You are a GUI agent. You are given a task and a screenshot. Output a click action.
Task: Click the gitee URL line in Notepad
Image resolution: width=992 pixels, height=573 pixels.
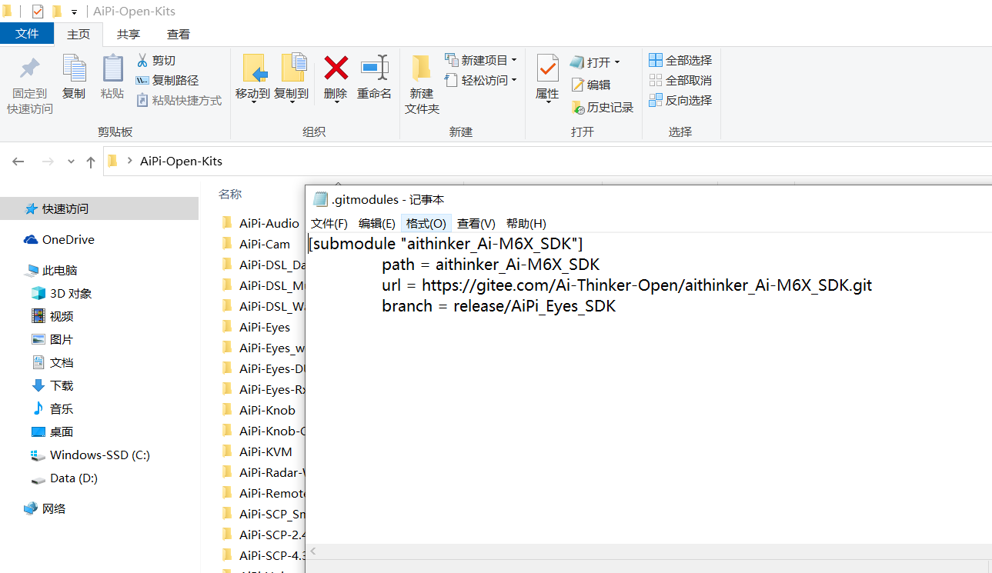626,285
